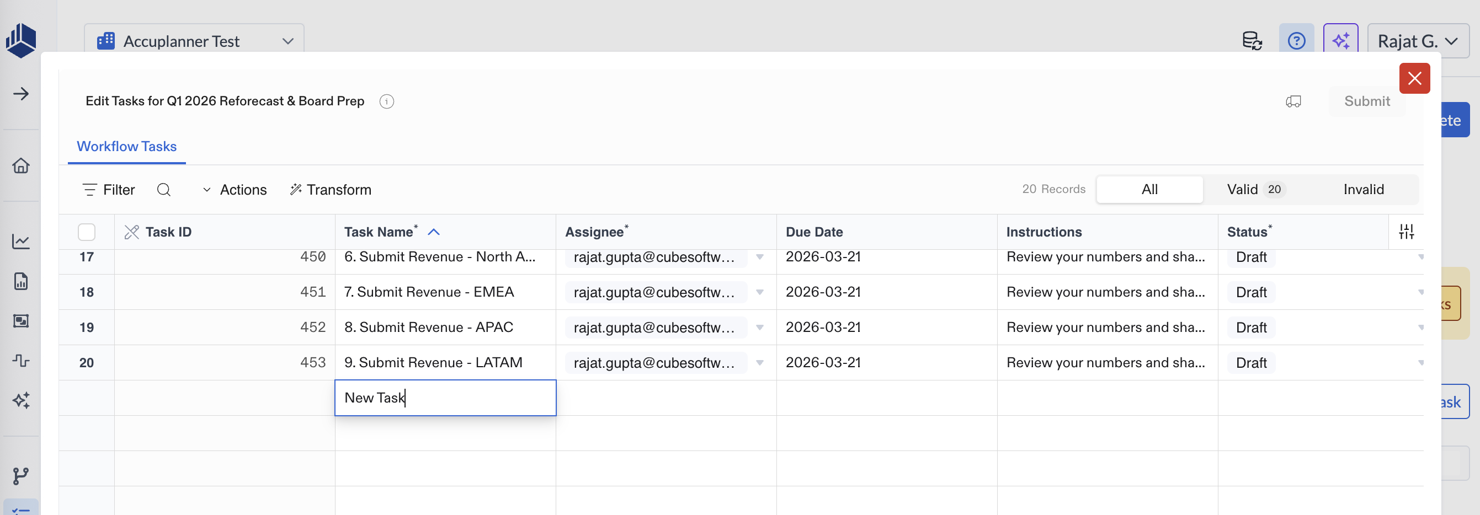Screen dimensions: 1480x515
Task: Click the feedback icon next to Submit
Action: (x=1293, y=101)
